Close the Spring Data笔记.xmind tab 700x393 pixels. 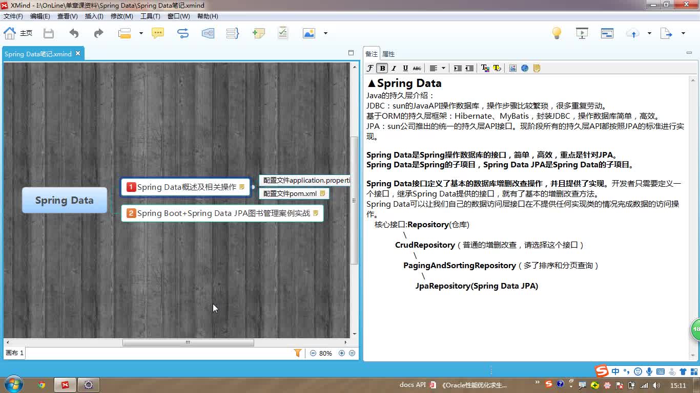tap(78, 53)
